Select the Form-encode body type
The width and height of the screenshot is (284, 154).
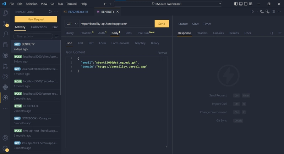120,43
